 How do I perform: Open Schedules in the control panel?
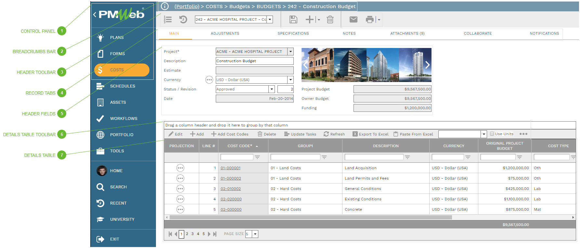[122, 86]
